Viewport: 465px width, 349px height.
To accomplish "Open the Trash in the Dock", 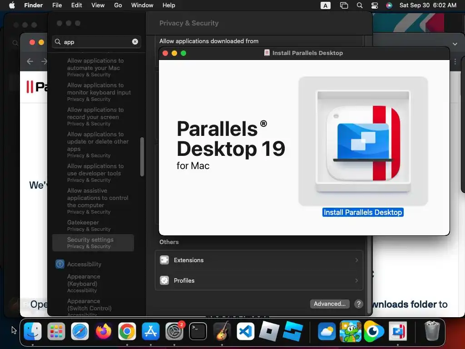I will (x=432, y=331).
